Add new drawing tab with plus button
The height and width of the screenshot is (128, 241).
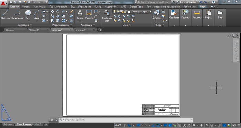tap(100, 30)
